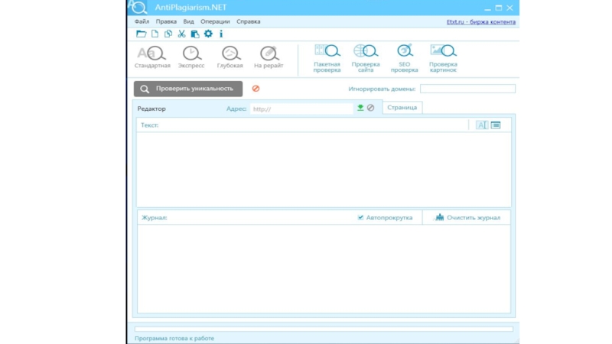Click the scissors cut icon
The width and height of the screenshot is (612, 344).
point(181,34)
